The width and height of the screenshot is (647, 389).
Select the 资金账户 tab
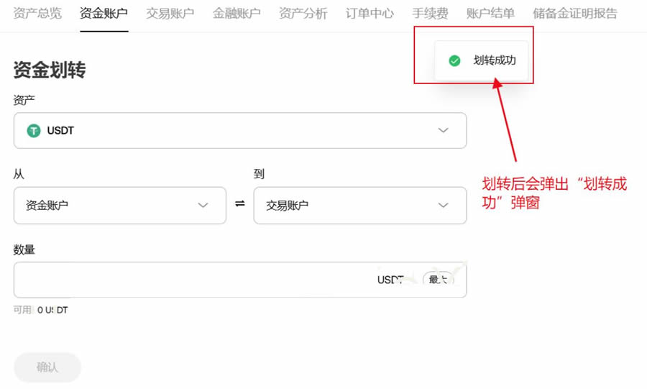point(104,14)
